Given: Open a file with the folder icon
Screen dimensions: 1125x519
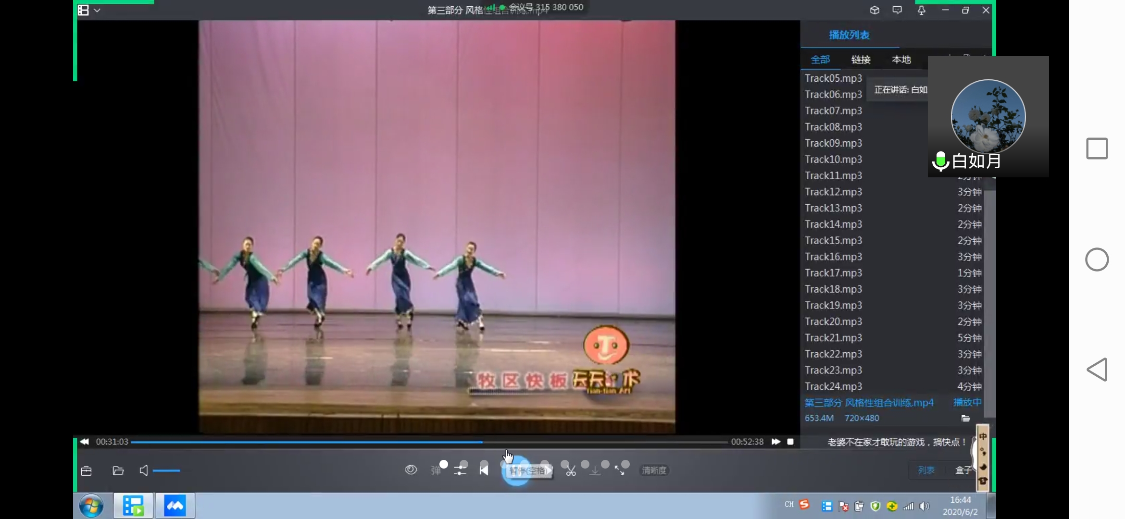Looking at the screenshot, I should pos(118,471).
